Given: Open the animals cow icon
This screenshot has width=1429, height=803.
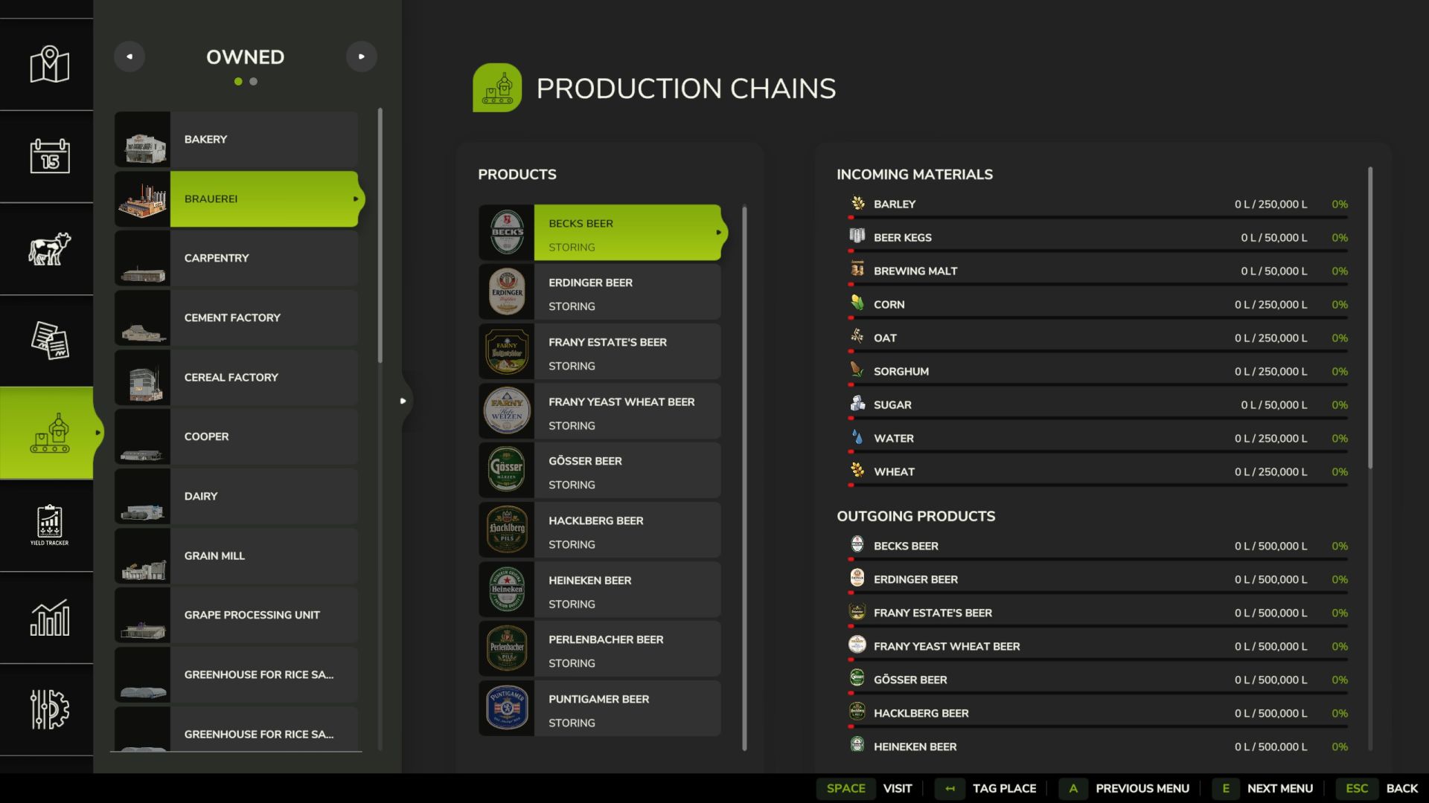Looking at the screenshot, I should 49,248.
